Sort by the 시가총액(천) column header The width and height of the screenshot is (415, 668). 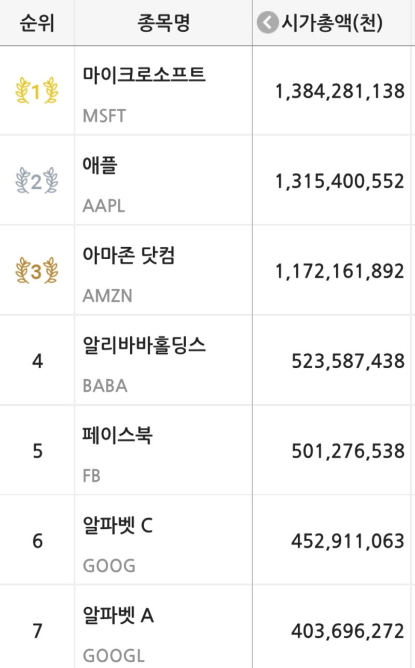[x=332, y=23]
